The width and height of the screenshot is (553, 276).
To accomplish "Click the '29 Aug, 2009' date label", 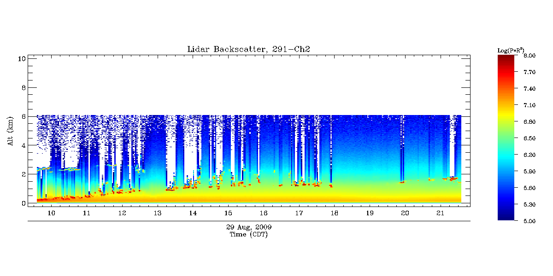I will pos(249,227).
